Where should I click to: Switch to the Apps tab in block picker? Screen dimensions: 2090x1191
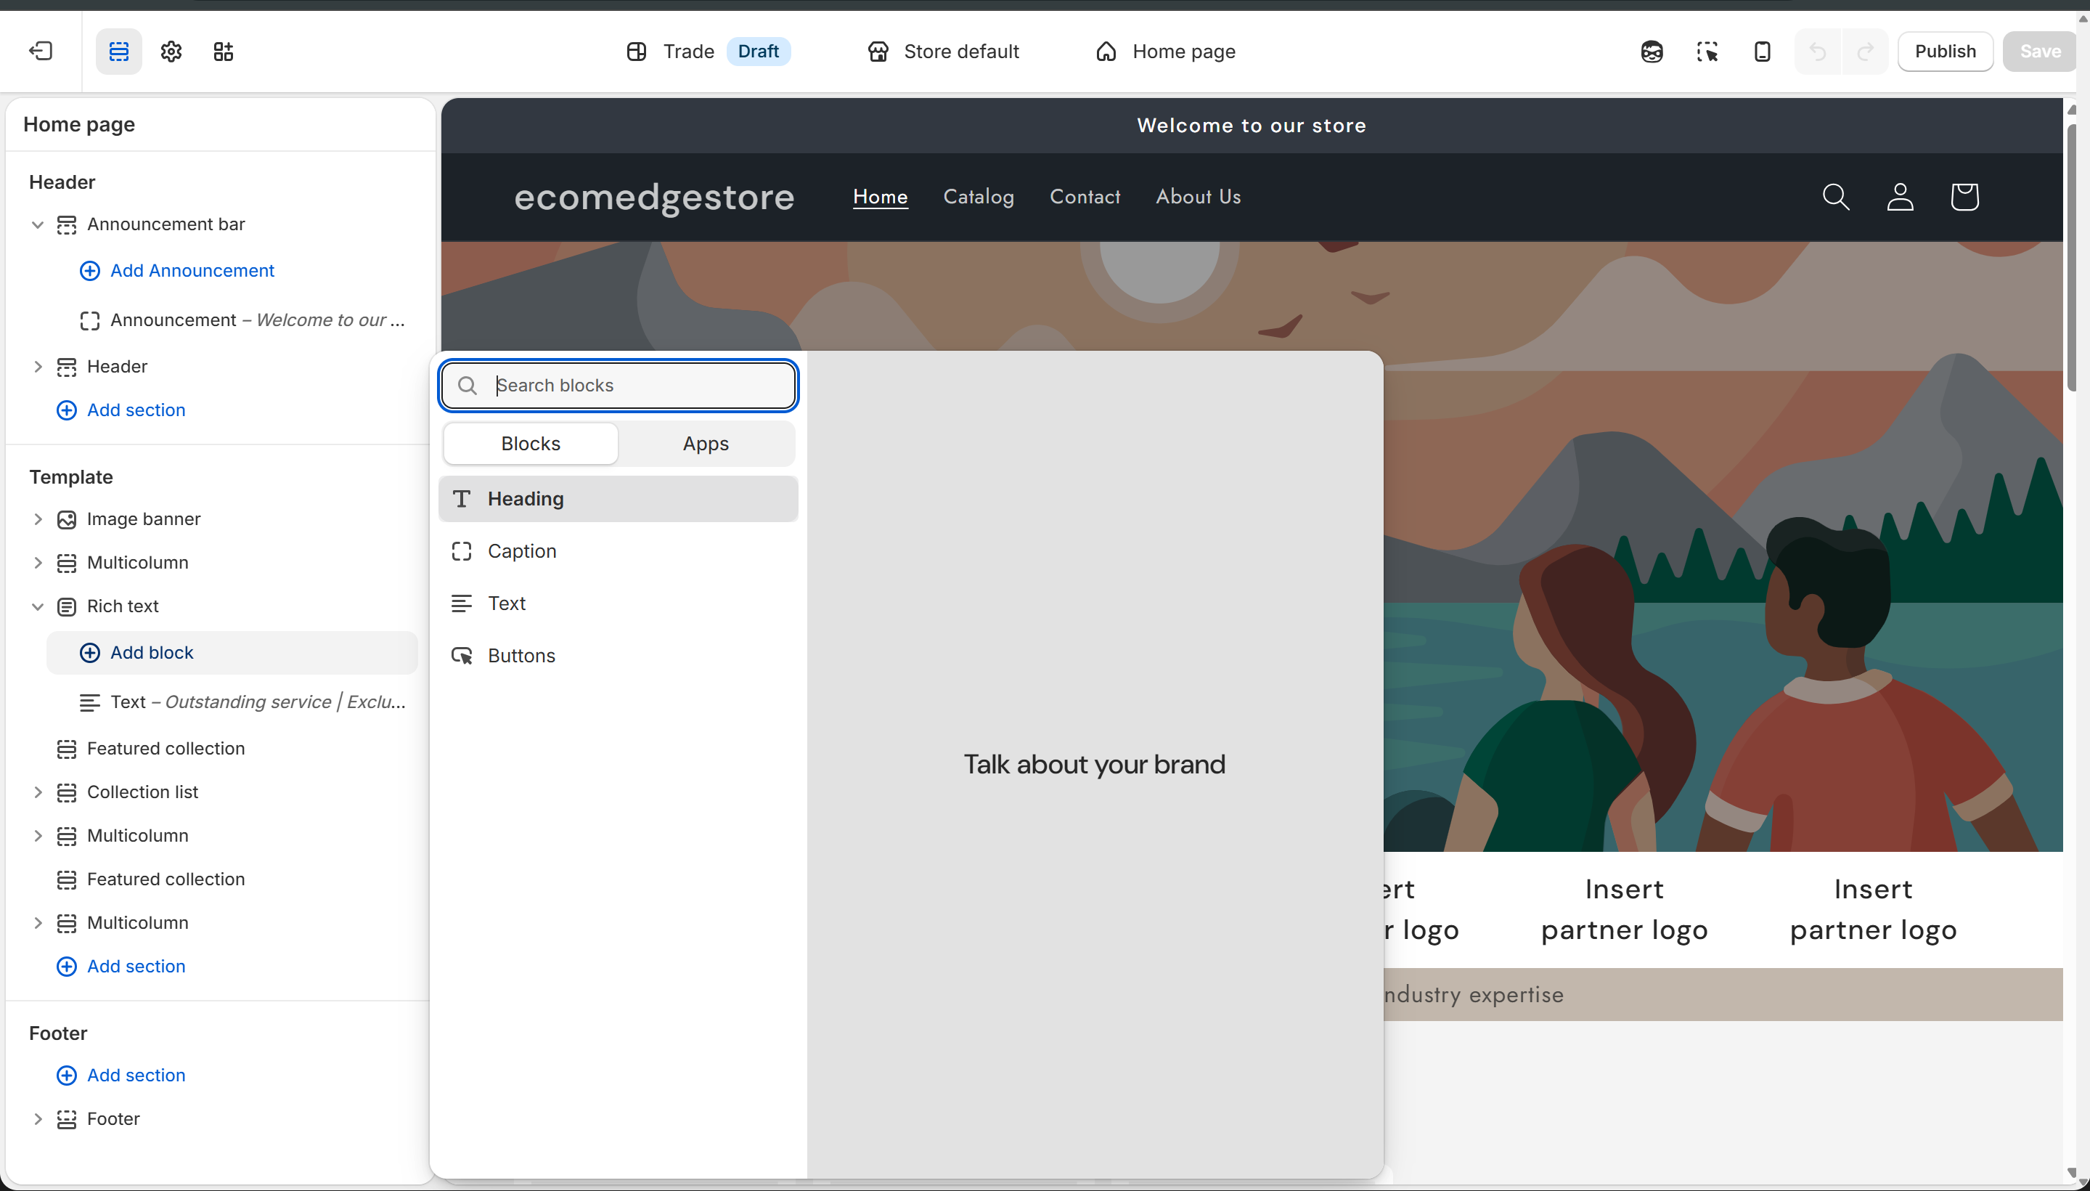(x=705, y=443)
